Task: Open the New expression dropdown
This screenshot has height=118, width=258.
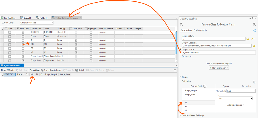Action: (227, 68)
